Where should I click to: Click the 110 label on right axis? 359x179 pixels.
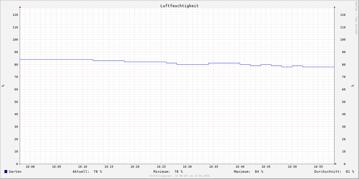click(343, 27)
